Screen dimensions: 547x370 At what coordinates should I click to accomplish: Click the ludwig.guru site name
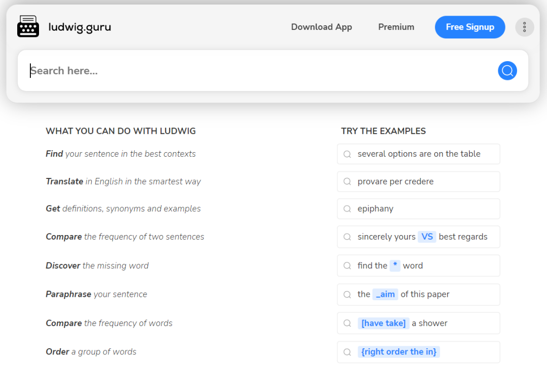(x=80, y=27)
